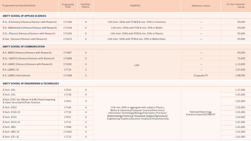This screenshot has width=251, height=141.
Task: Click the B.A. (J&MC)-International programme name
Action: (x=16, y=75)
